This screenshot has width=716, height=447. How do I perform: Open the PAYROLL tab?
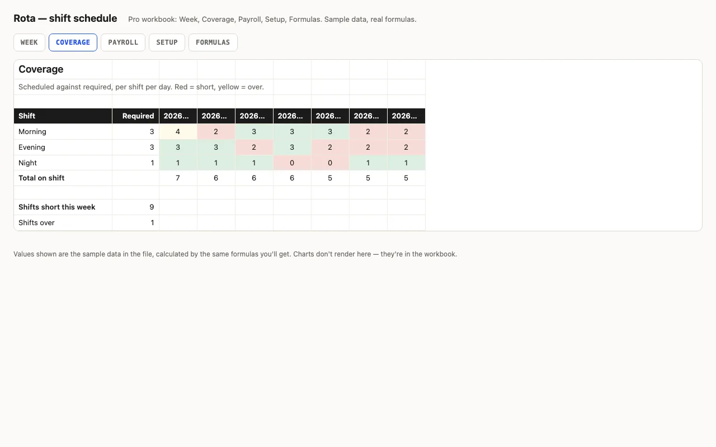pos(123,42)
